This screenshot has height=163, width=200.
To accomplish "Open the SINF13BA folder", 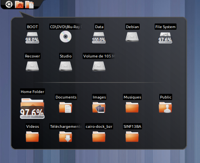I will (132, 136).
